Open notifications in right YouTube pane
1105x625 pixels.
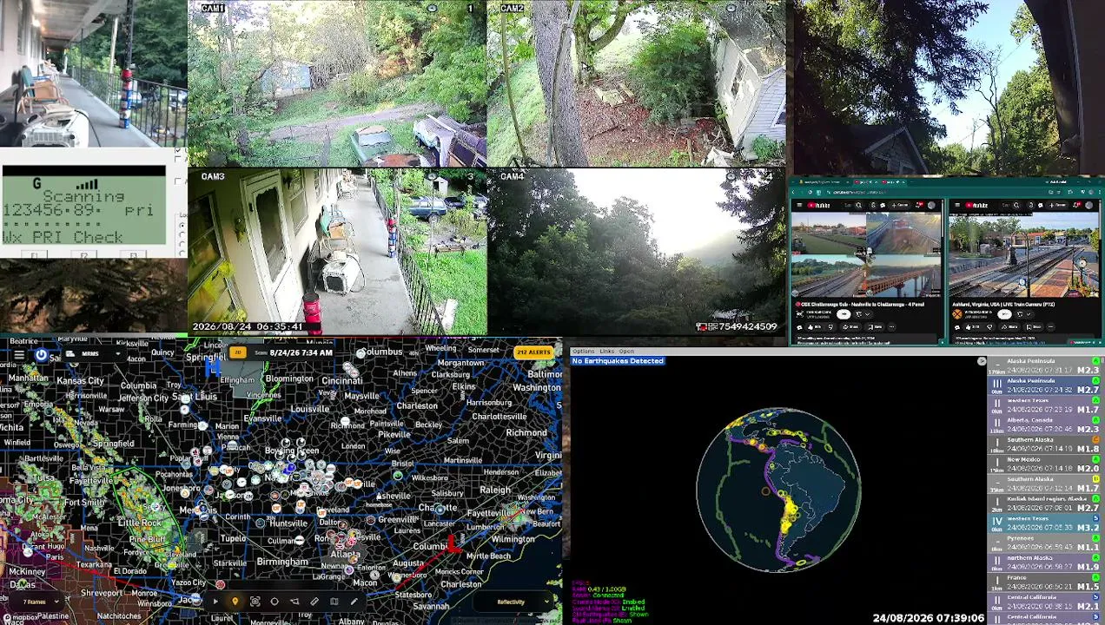(1077, 205)
